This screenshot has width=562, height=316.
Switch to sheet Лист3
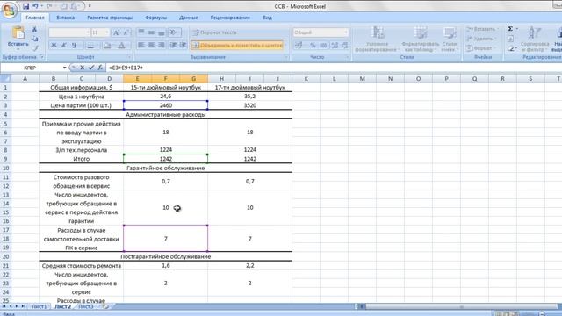pos(86,306)
